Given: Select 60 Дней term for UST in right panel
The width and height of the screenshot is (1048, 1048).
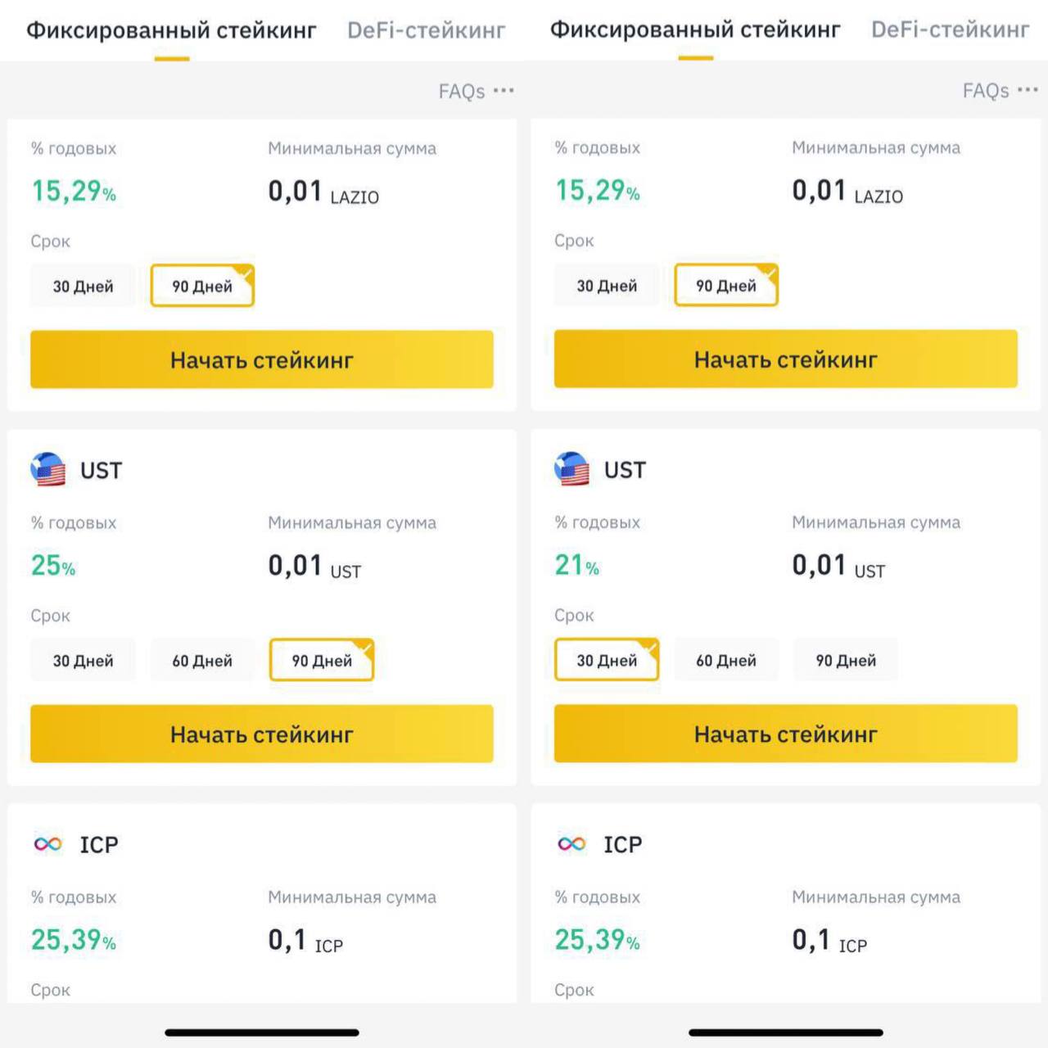Looking at the screenshot, I should click(x=726, y=660).
